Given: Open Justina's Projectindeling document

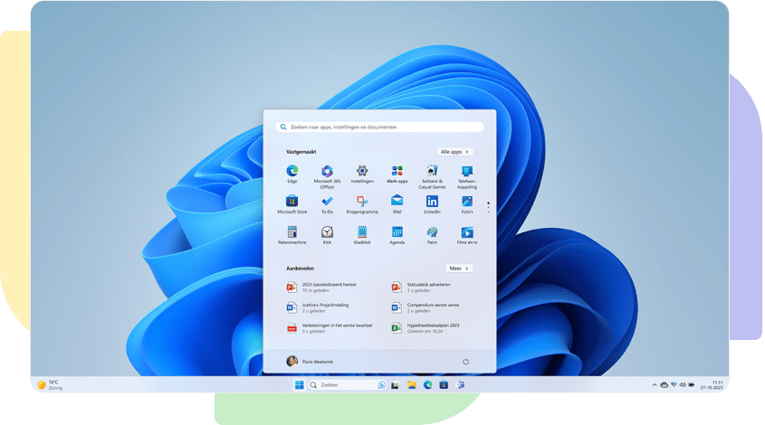Looking at the screenshot, I should click(x=318, y=307).
